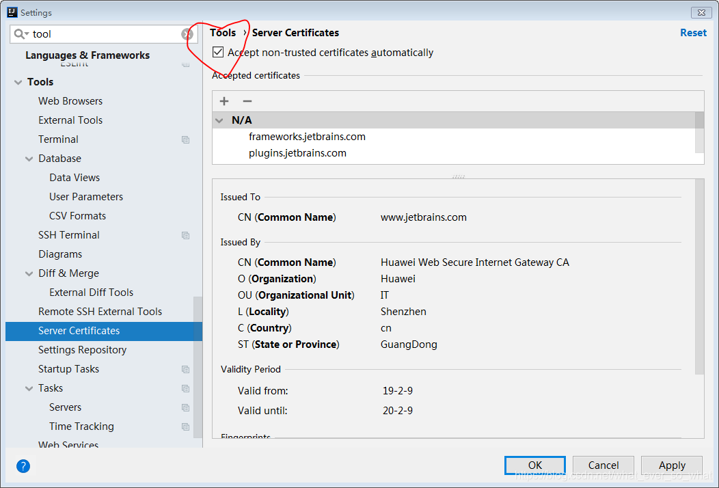Click the project-level icon next to SSH Terminal
Screen dimensions: 719x488
click(x=186, y=235)
